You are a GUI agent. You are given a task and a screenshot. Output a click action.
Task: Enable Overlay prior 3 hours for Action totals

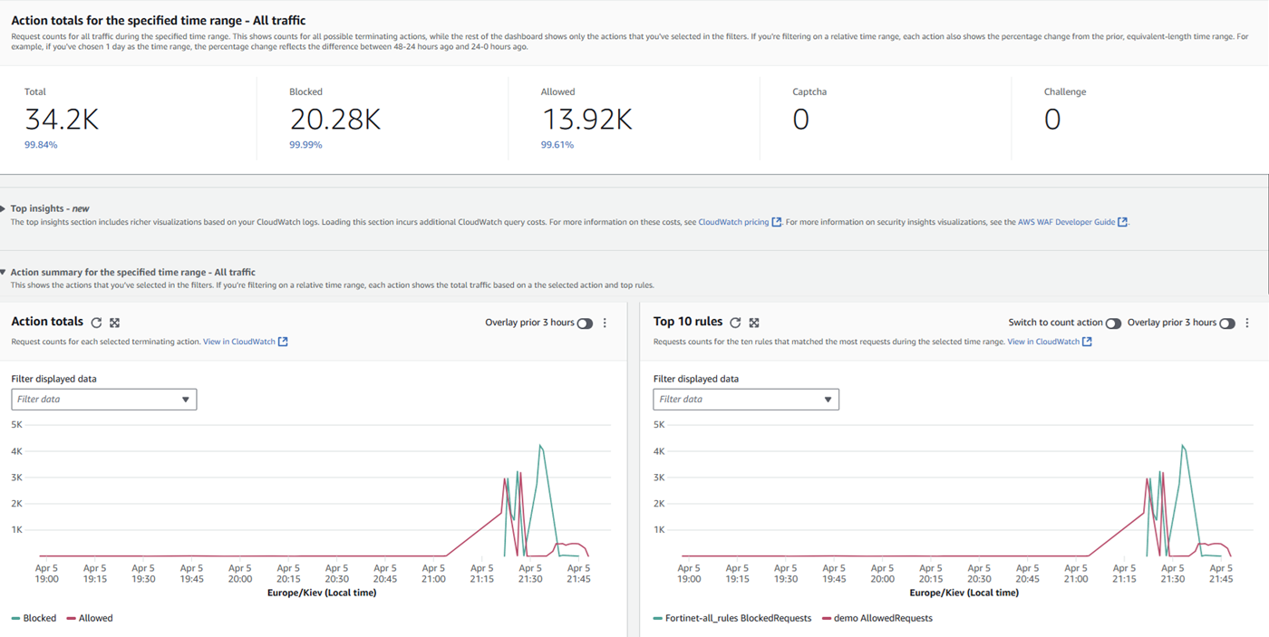tap(585, 323)
